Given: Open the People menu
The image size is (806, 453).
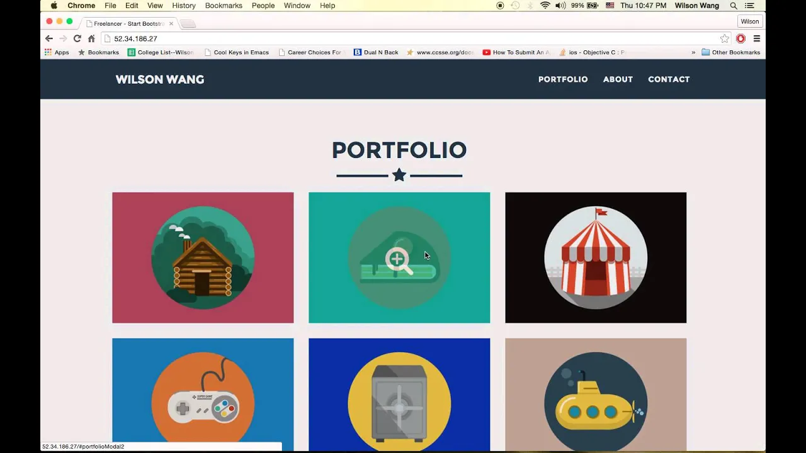Looking at the screenshot, I should pyautogui.click(x=263, y=6).
